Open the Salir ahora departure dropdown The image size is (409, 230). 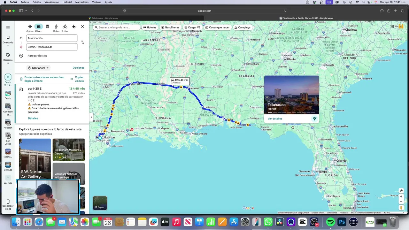tap(38, 68)
